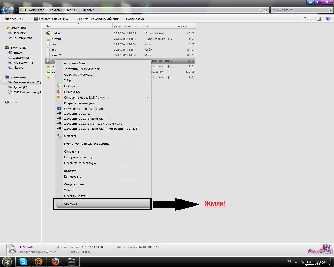Screen dimensions: 334x267
Task: Click the green KillCopy to... arrow icon
Action: (59, 86)
